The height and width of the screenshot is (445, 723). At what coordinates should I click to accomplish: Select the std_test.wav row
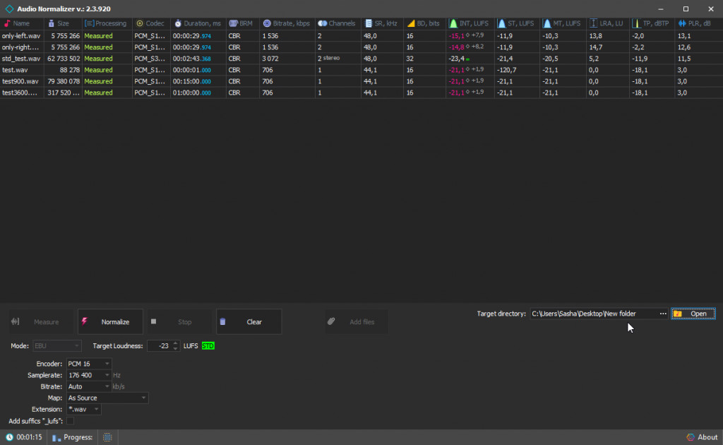click(x=361, y=59)
